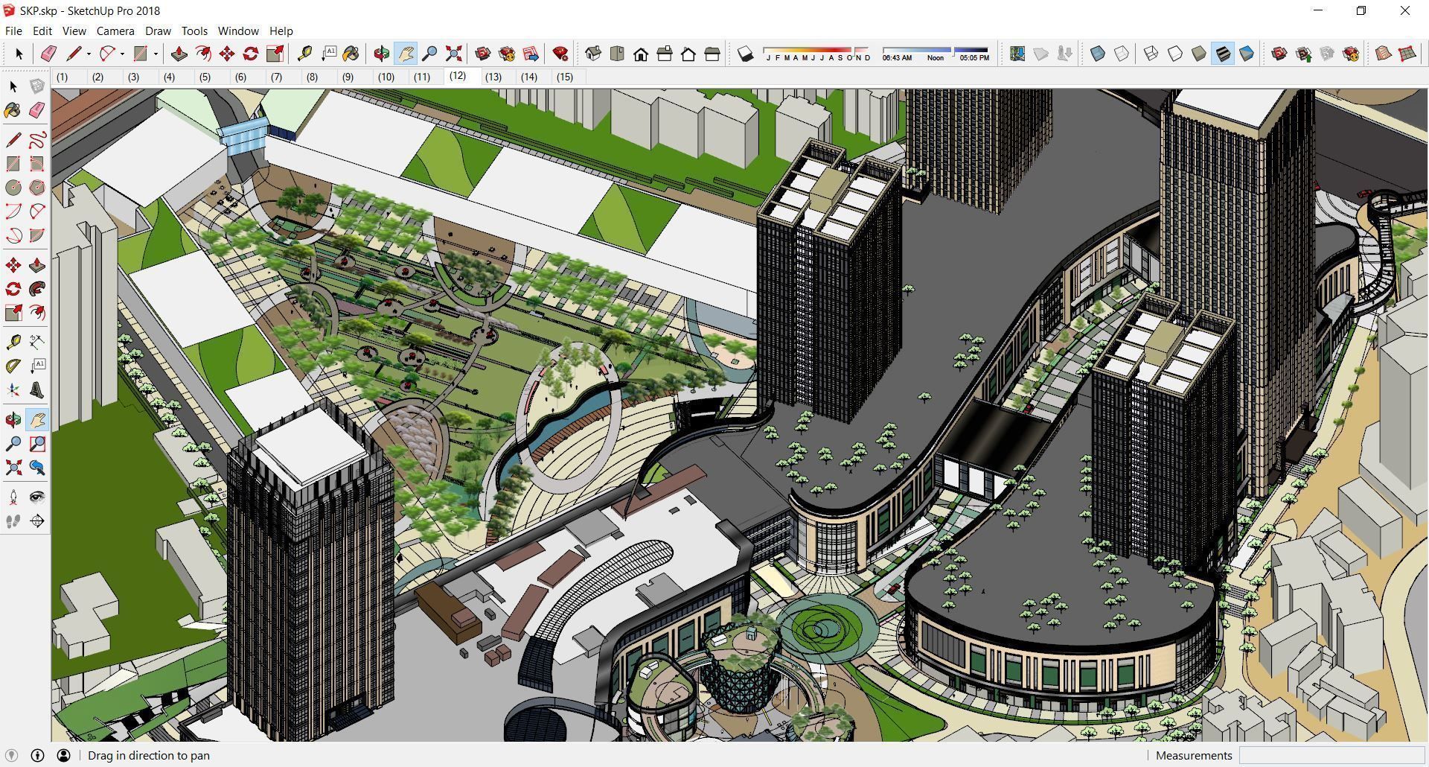Click the geo-location status icon
The width and height of the screenshot is (1429, 767).
click(11, 755)
